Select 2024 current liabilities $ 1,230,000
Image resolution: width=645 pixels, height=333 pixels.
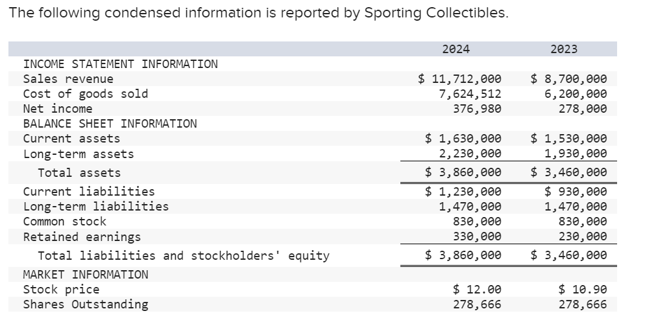[x=463, y=192]
